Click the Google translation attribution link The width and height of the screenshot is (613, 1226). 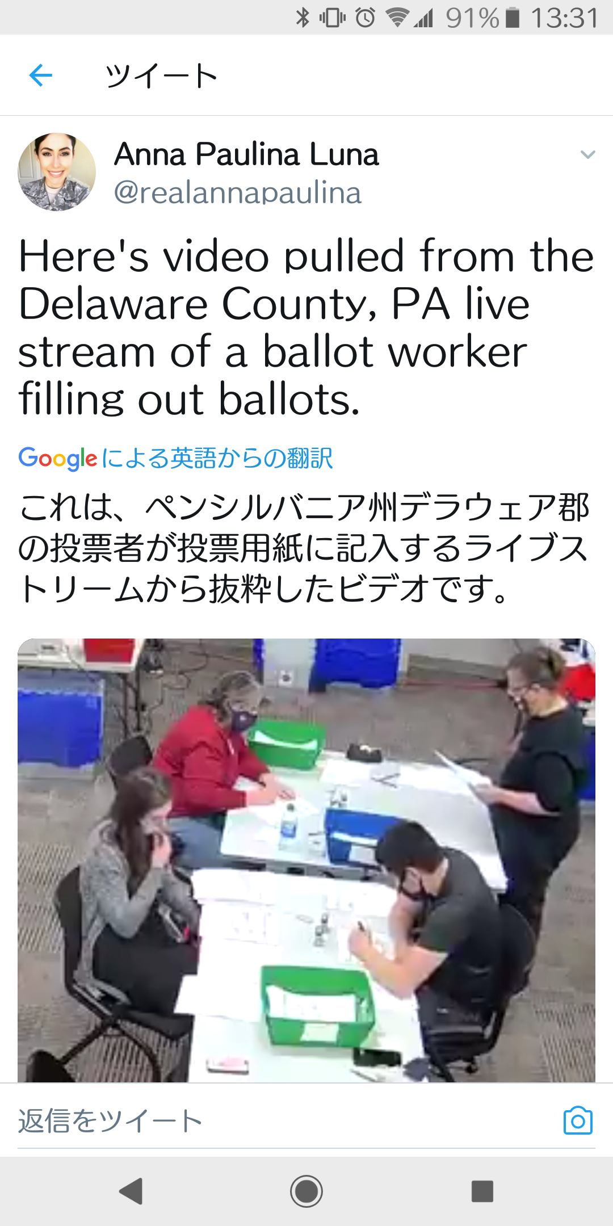coord(175,459)
